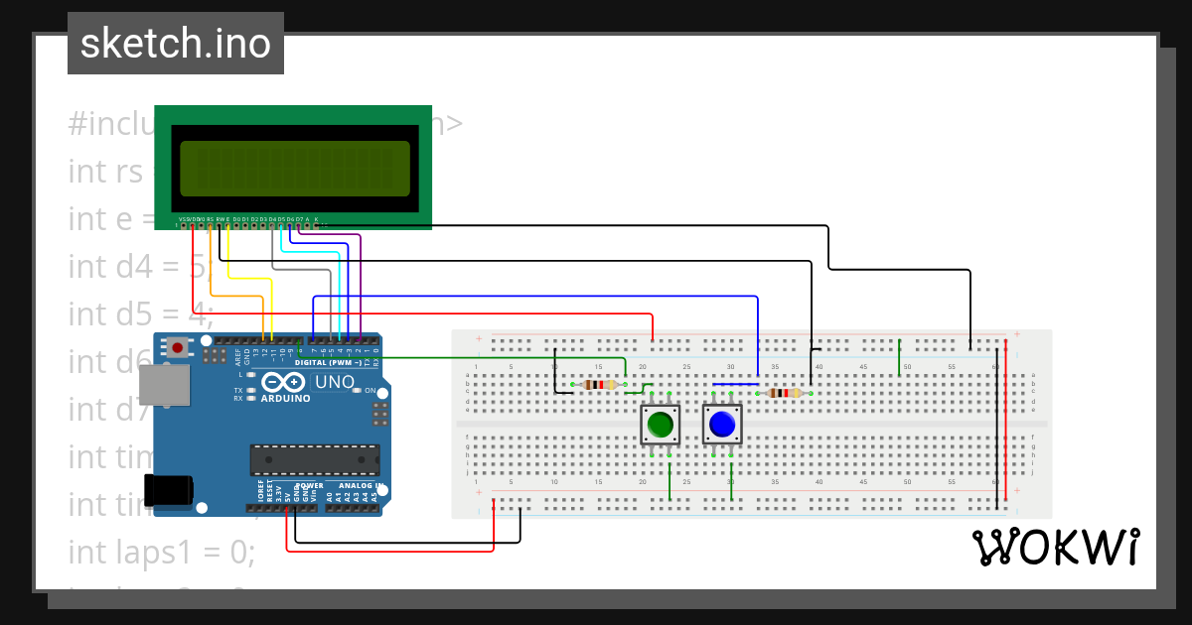Open the sketch.ino tab

(x=175, y=43)
